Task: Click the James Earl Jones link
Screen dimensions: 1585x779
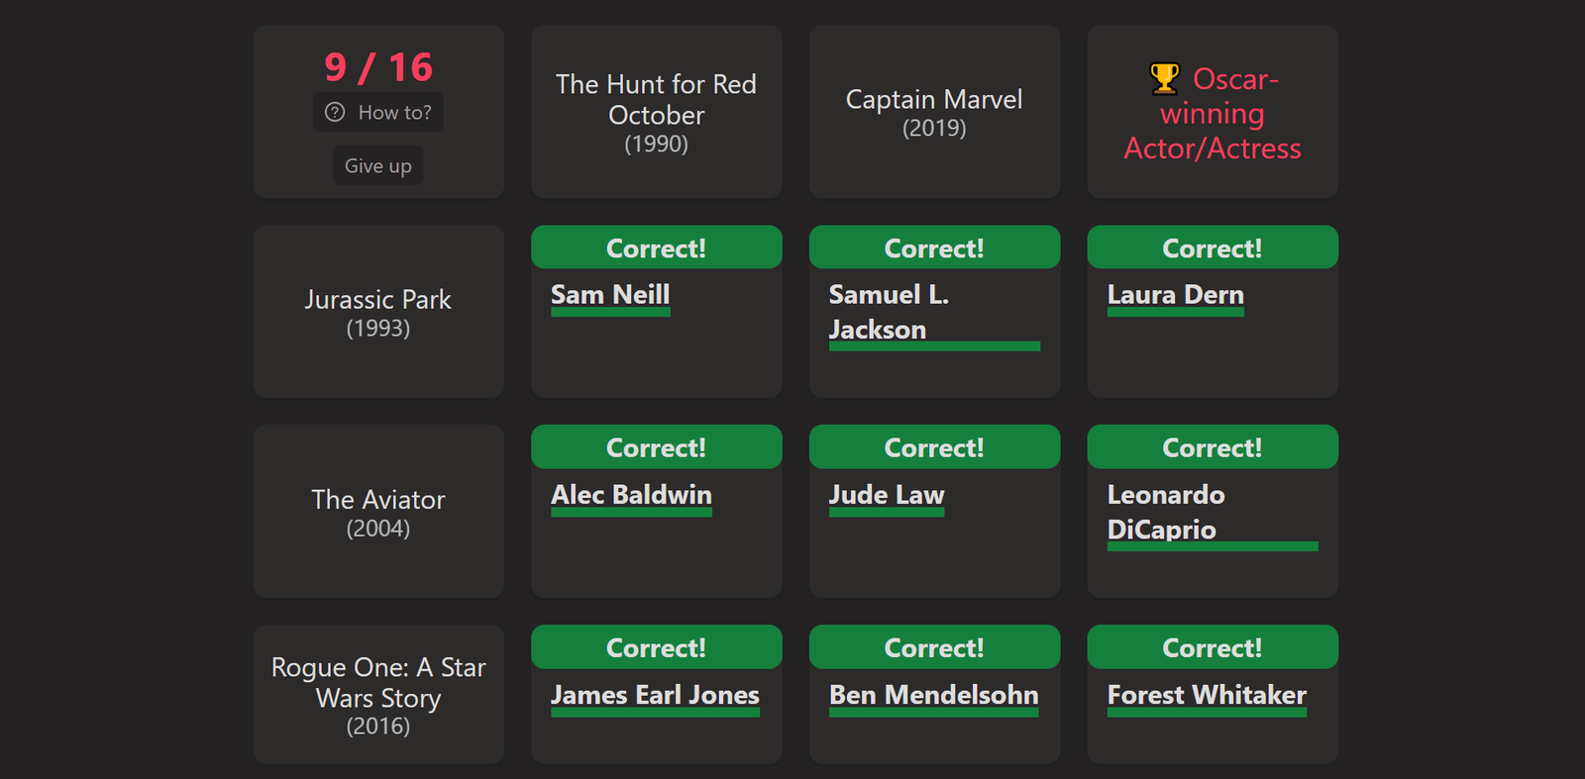Action: point(655,695)
